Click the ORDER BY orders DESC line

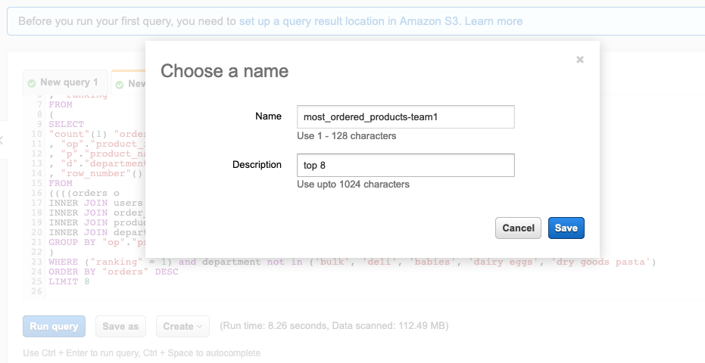tap(114, 271)
